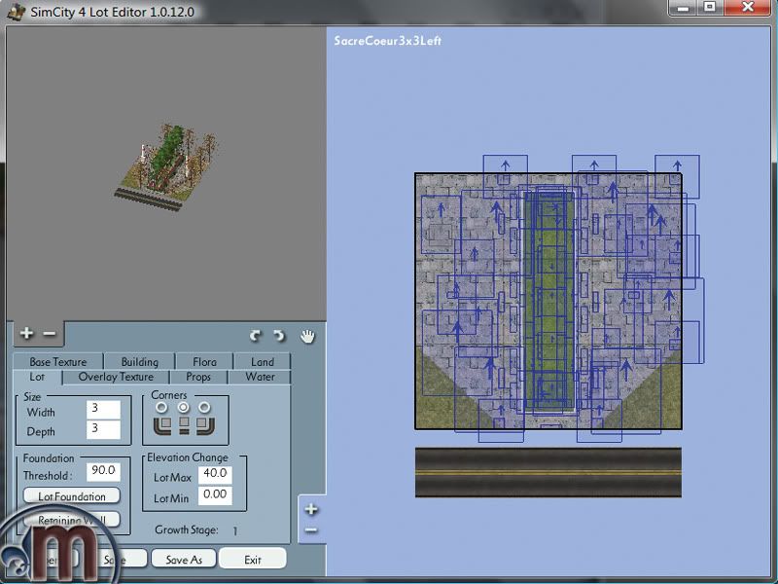Minimize the Lot Editor window
778x584 pixels.
(684, 8)
